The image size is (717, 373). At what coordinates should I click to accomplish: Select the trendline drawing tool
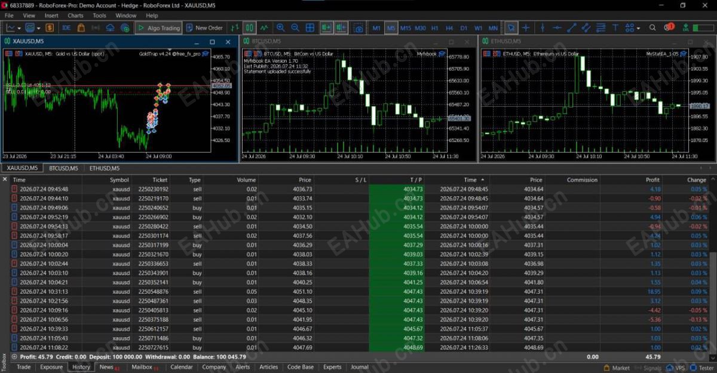pyautogui.click(x=571, y=27)
